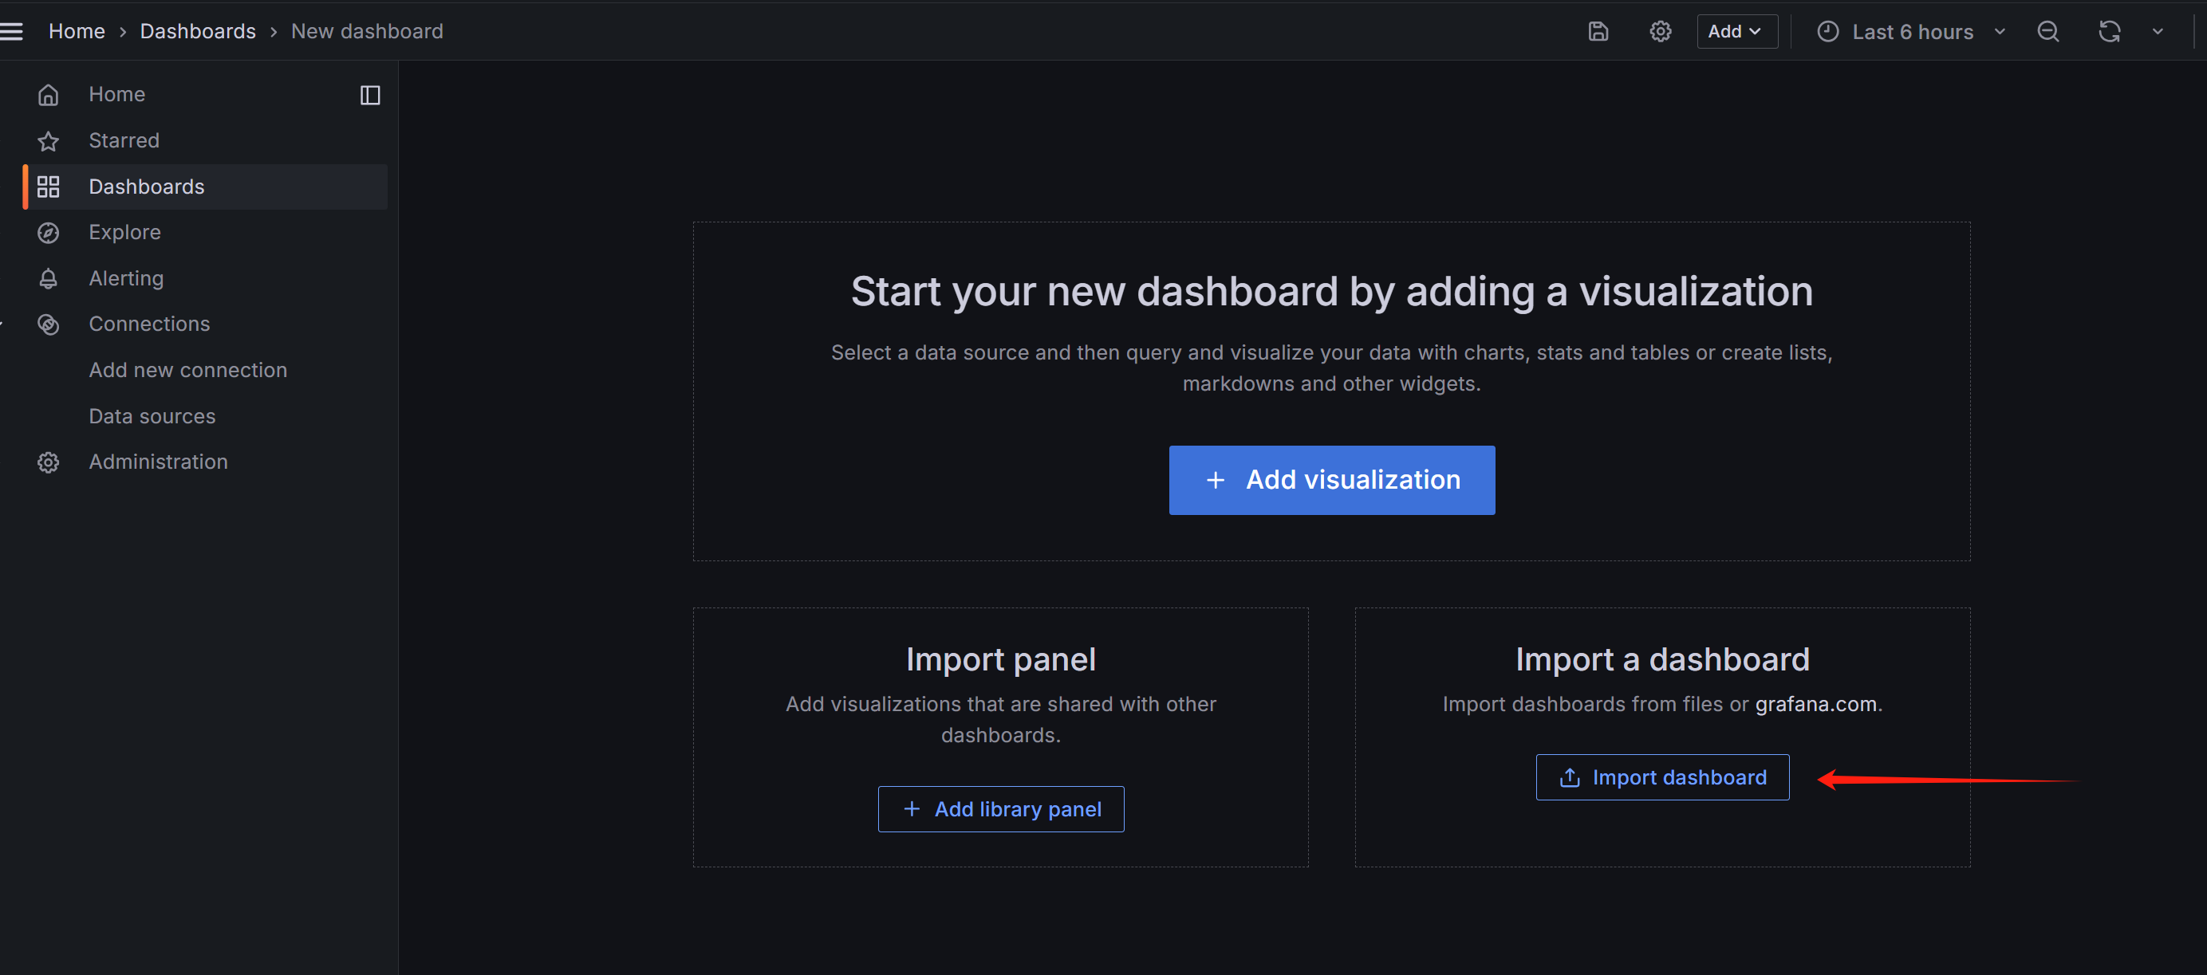Expand the refresh interval dropdown arrow

pyautogui.click(x=2158, y=32)
